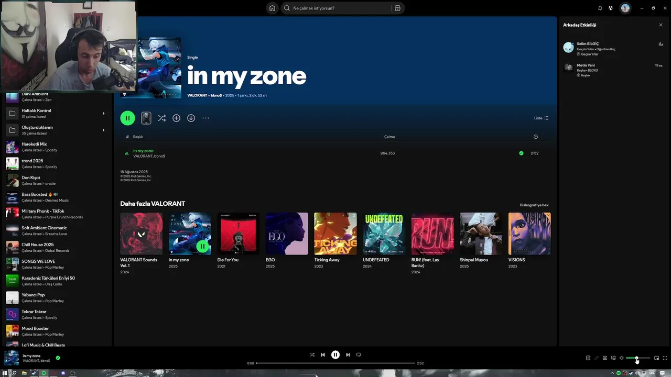Pause the album with the big green button
Viewport: 671px width, 377px height.
[127, 118]
